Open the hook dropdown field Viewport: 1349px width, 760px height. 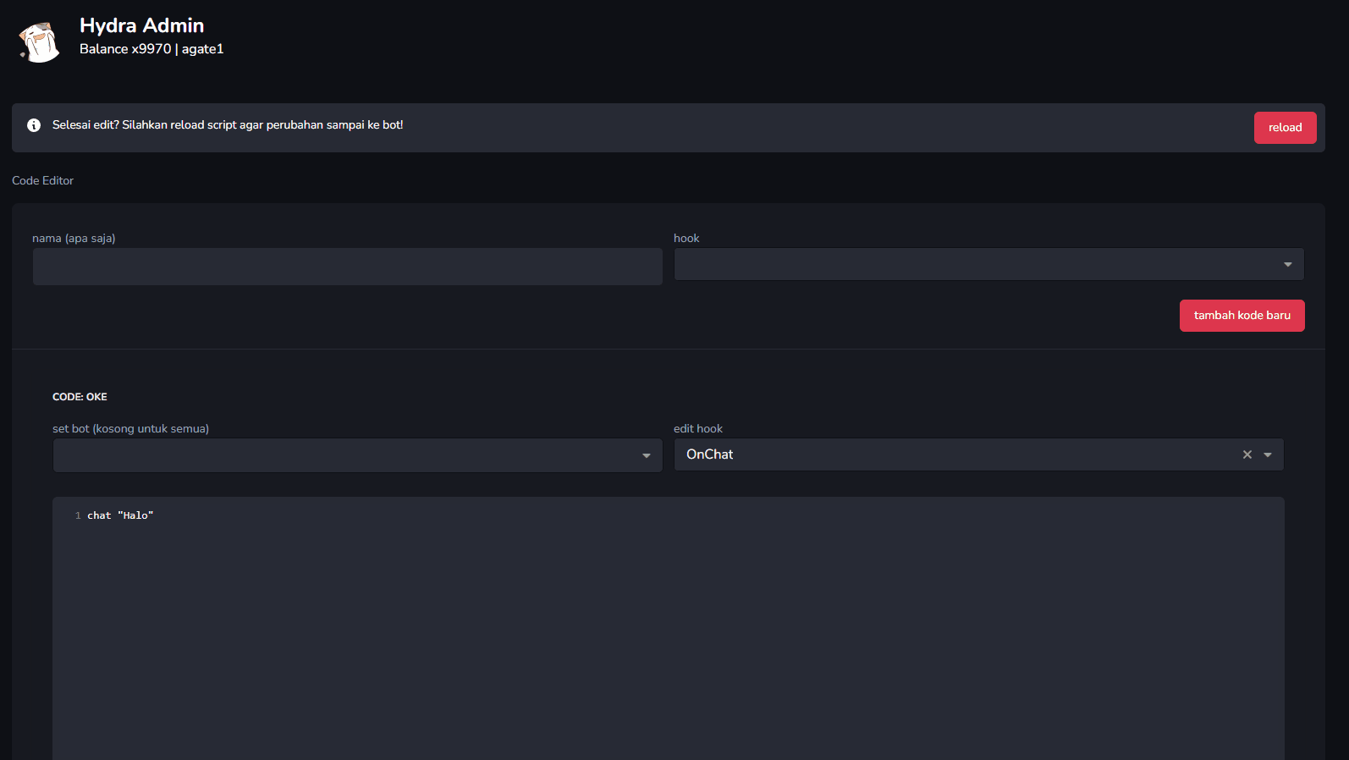[973, 264]
